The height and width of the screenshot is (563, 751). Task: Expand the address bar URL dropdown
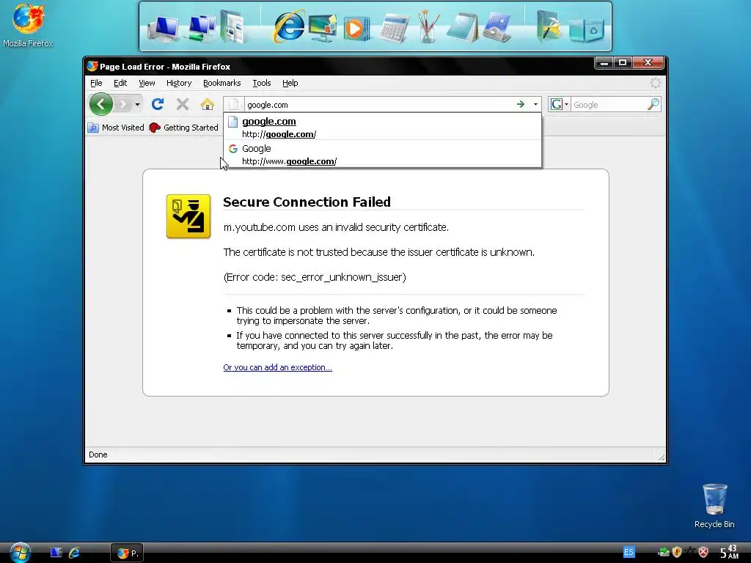pos(535,104)
